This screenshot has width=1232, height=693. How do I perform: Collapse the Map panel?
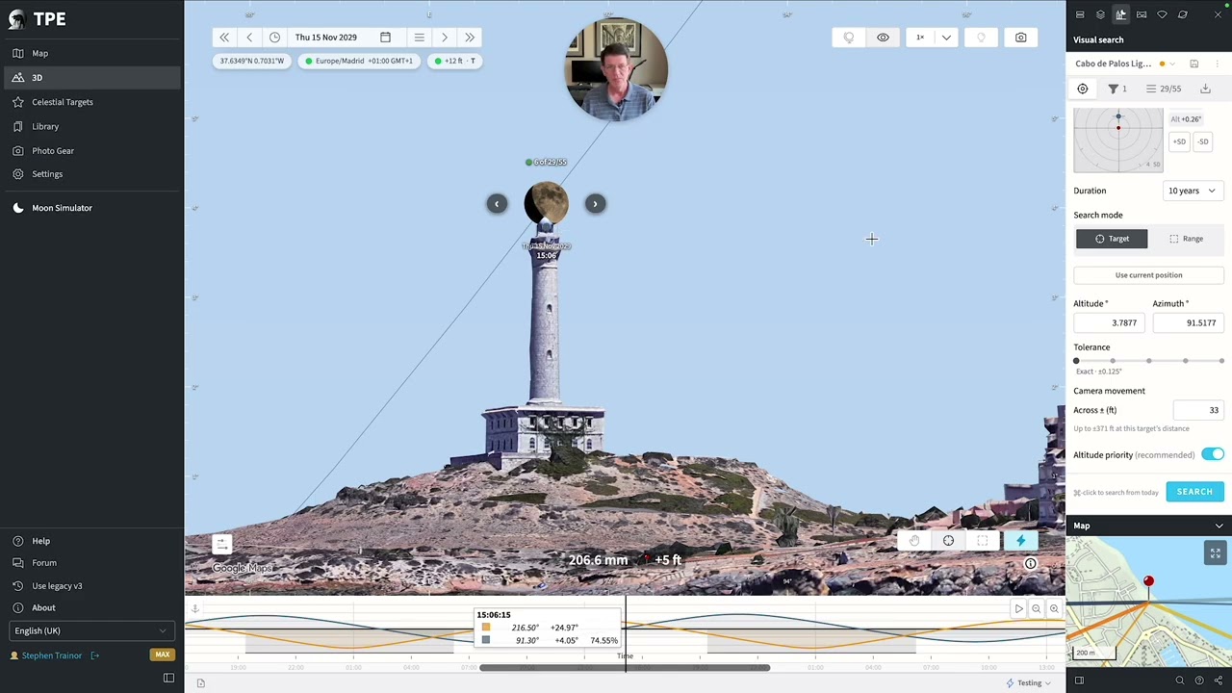1219,526
